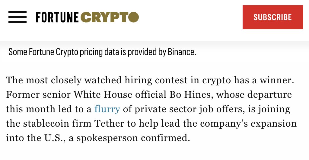The image size is (309, 160).
Task: Click the words "Some Fortune Crypto"
Action: pyautogui.click(x=31, y=52)
